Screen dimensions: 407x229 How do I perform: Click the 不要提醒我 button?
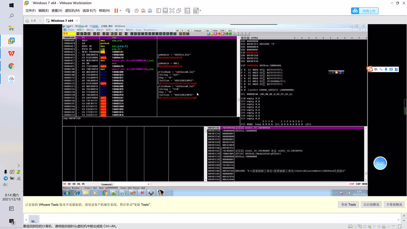(x=394, y=205)
